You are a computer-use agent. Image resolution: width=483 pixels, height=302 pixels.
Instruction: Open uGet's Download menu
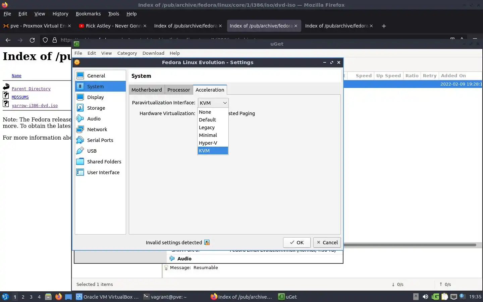click(153, 53)
